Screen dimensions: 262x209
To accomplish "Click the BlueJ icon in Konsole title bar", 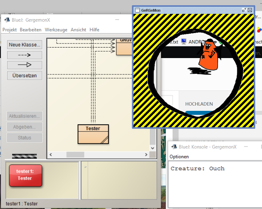I will (x=174, y=147).
